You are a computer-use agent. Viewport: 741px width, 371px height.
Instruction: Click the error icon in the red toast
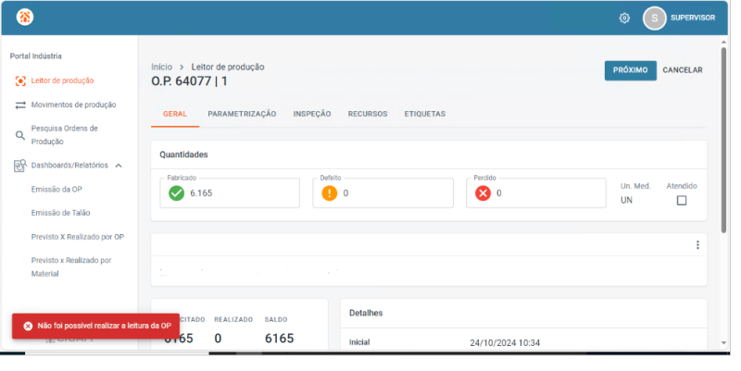pos(28,327)
